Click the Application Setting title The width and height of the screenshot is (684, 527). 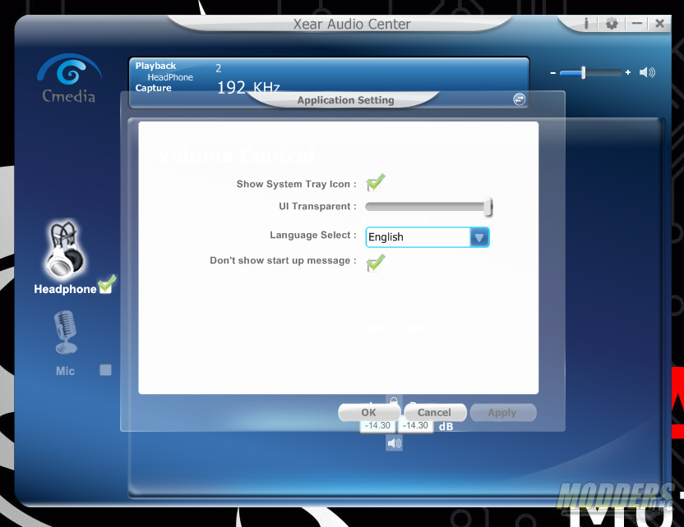point(345,100)
